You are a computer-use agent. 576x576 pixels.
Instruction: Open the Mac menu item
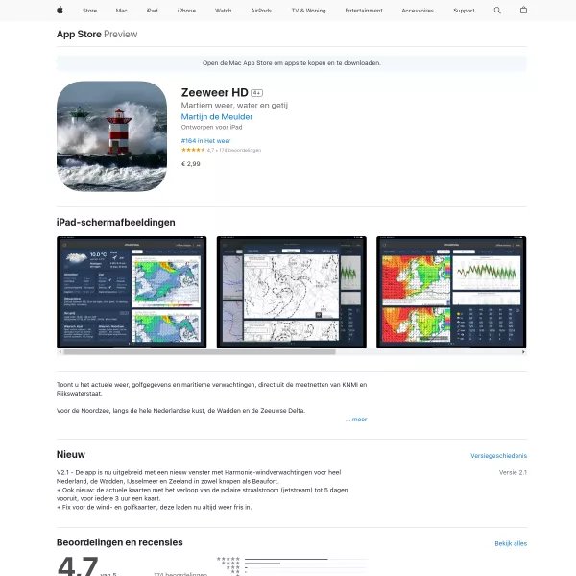click(x=121, y=11)
